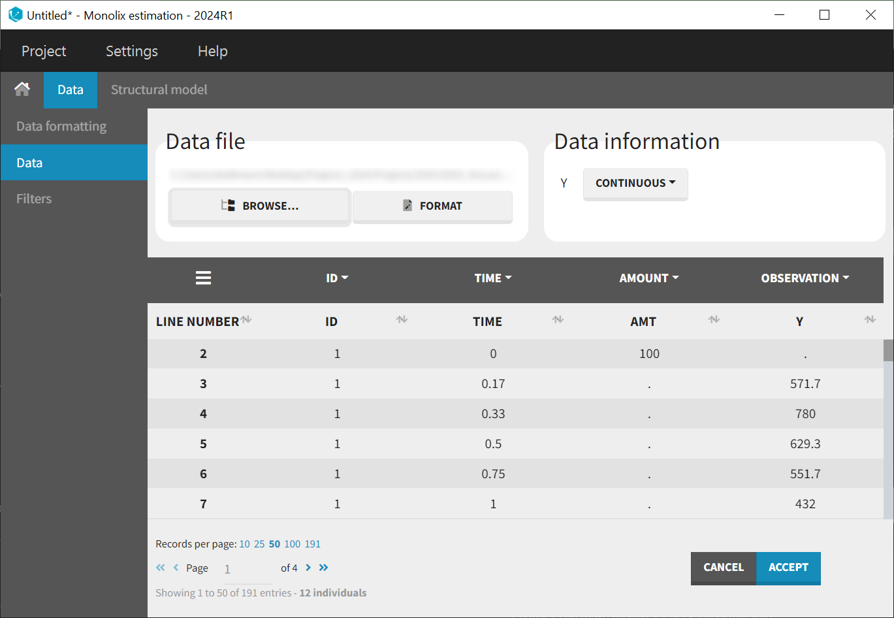This screenshot has height=618, width=894.
Task: Jump to first page with double arrow
Action: click(161, 568)
